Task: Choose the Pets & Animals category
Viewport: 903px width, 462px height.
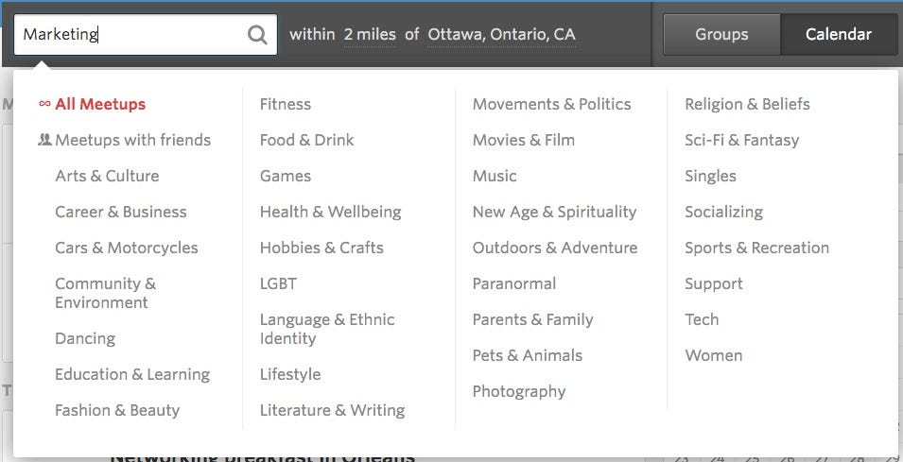Action: 528,355
